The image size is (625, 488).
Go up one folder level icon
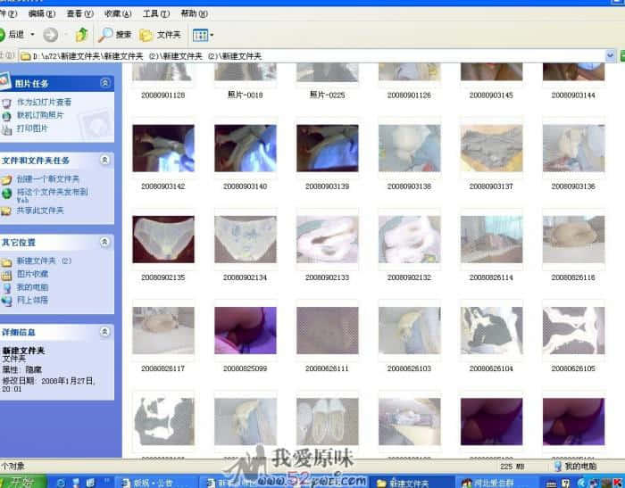point(81,35)
